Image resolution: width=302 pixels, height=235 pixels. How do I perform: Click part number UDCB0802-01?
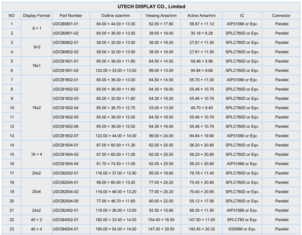tap(66, 42)
